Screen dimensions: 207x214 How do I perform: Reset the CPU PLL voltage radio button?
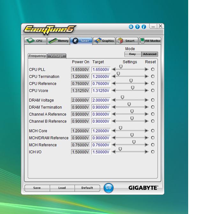(x=153, y=69)
